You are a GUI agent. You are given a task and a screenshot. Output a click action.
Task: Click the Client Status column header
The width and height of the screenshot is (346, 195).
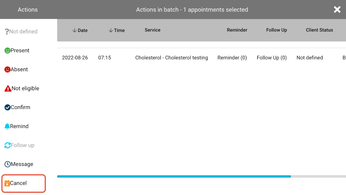[320, 30]
